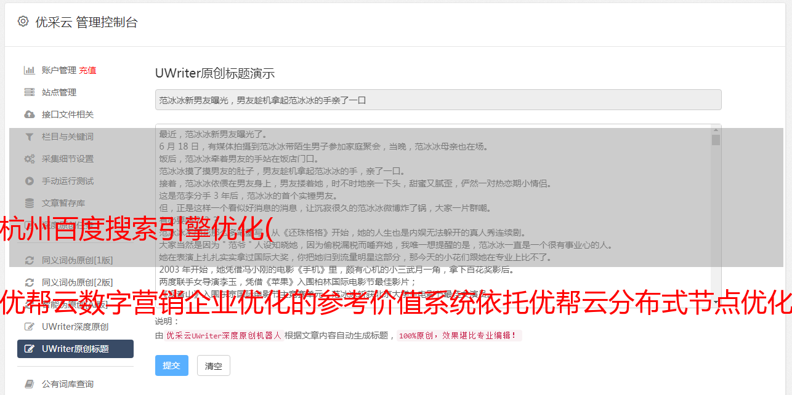Click the gear icon beside 优采云 管理控制台

23,22
